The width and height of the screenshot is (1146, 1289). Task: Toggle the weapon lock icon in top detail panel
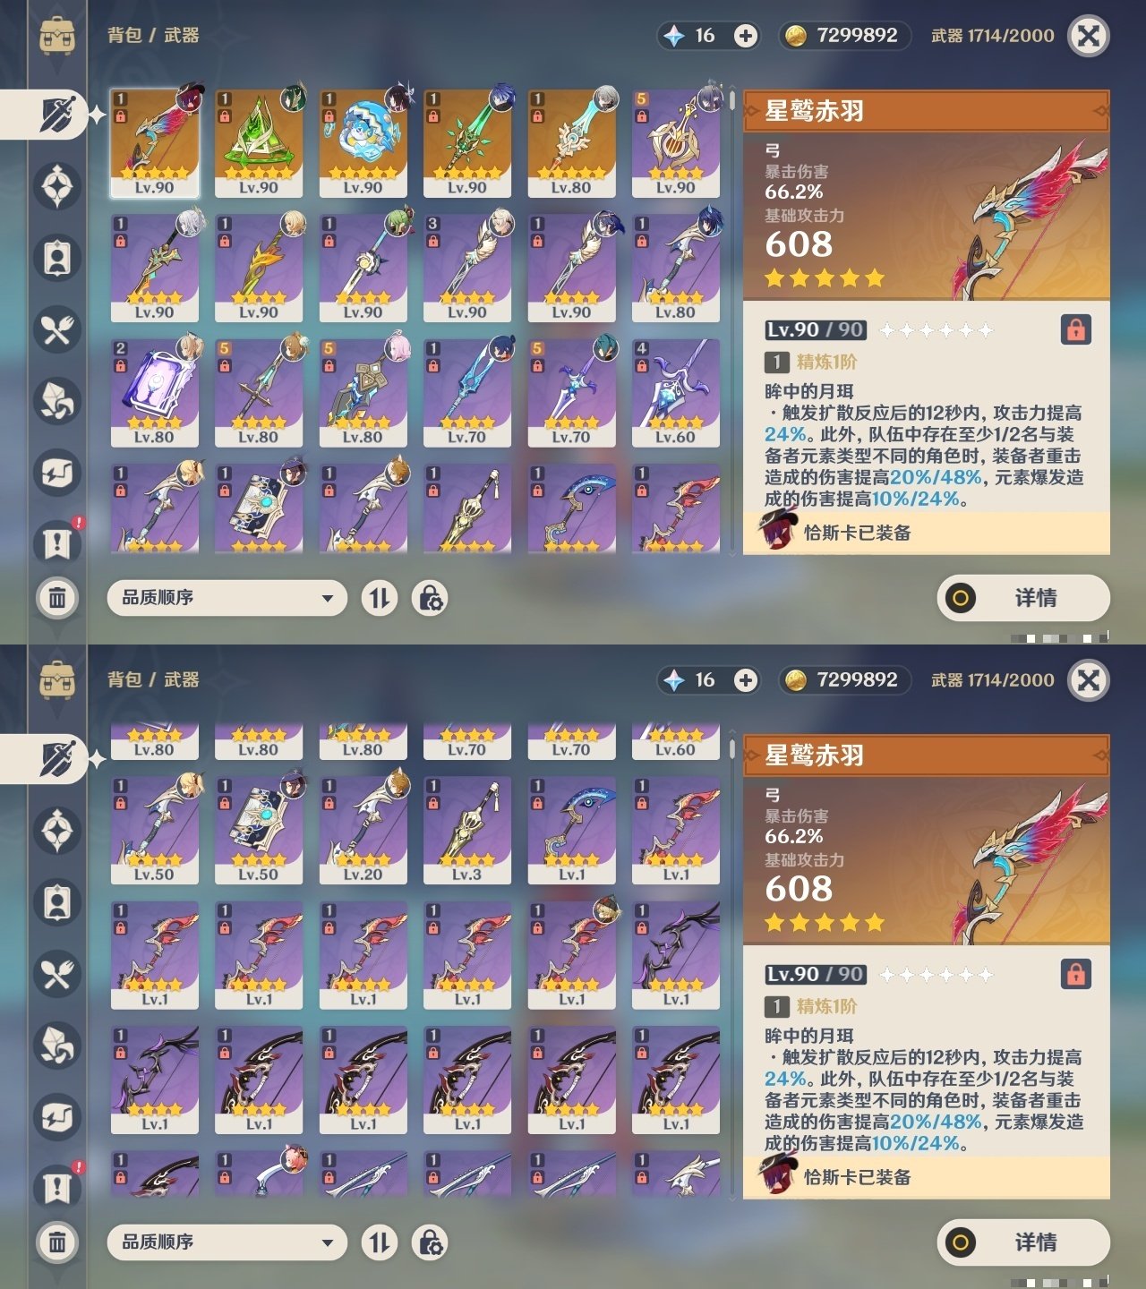coord(1075,329)
